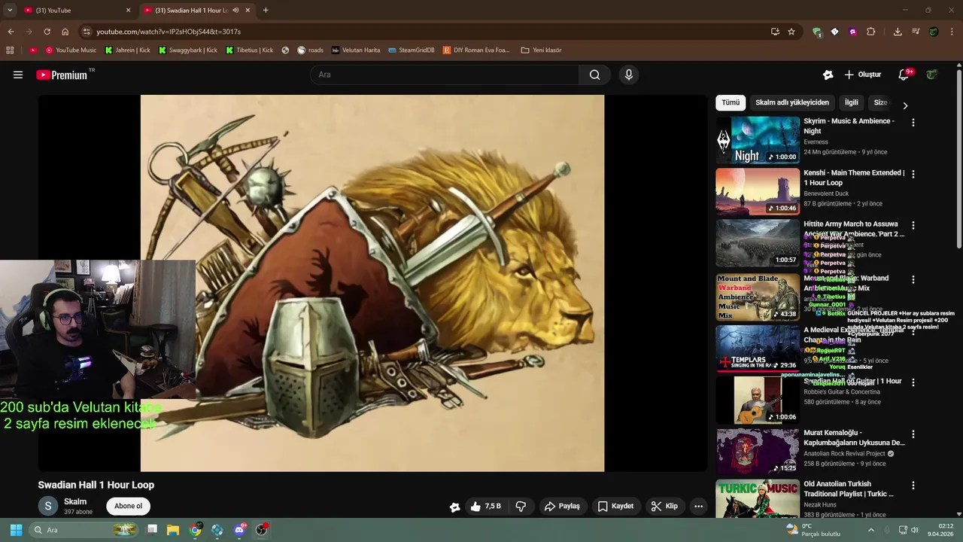Open Discord from the taskbar
This screenshot has width=963, height=542.
point(239,530)
